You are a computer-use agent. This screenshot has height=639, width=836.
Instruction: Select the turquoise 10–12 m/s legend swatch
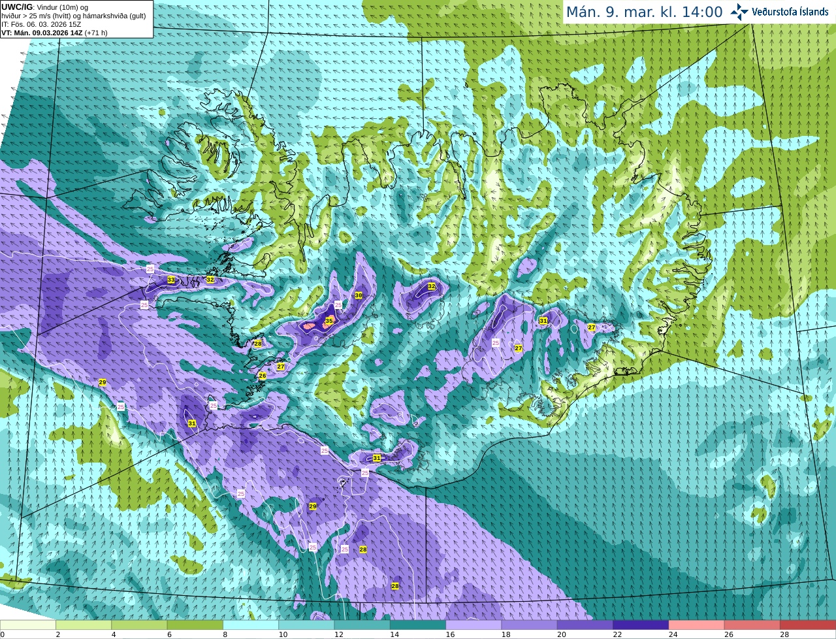pyautogui.click(x=306, y=625)
